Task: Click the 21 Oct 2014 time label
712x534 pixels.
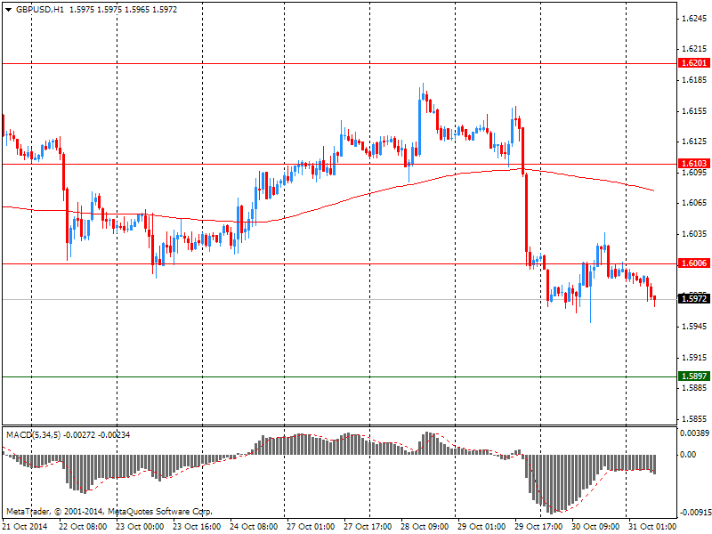Action: [x=25, y=527]
